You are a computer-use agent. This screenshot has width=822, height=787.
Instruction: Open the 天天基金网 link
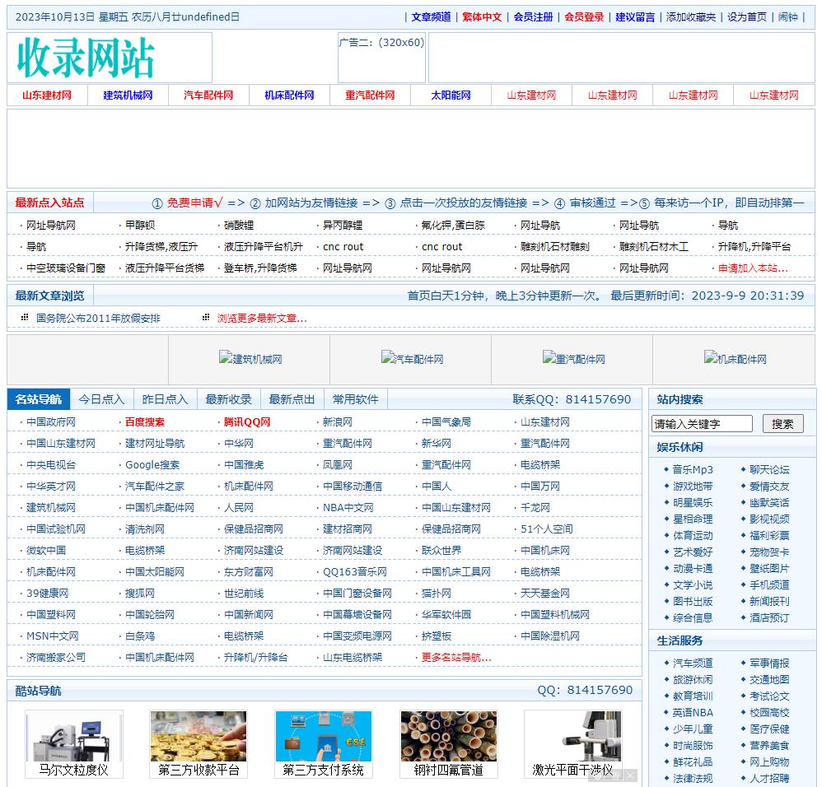coord(544,594)
